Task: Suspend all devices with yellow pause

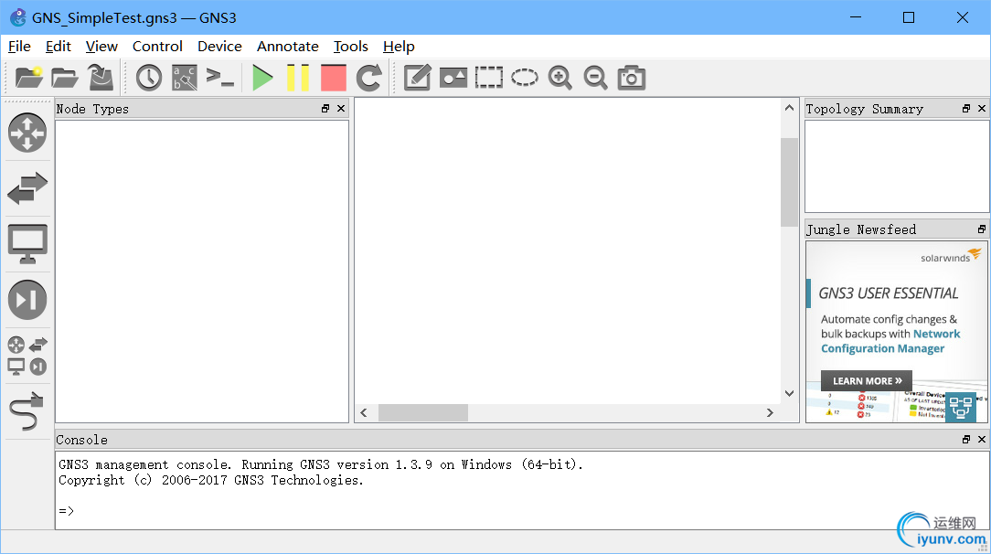Action: pos(298,78)
